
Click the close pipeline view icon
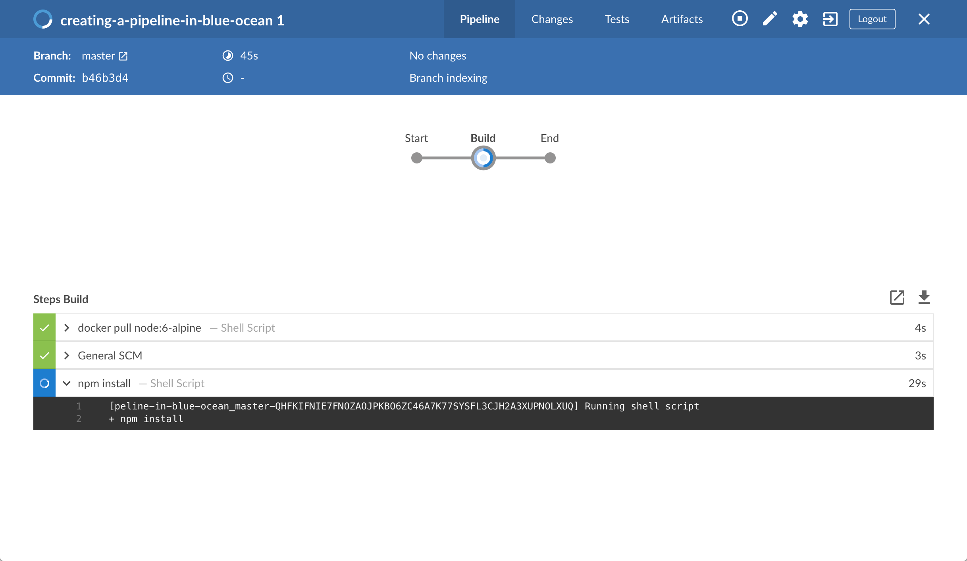tap(924, 19)
